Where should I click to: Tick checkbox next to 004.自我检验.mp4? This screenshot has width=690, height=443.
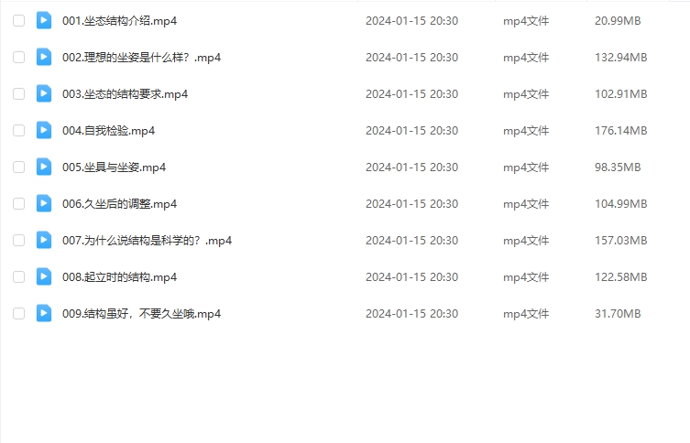18,131
